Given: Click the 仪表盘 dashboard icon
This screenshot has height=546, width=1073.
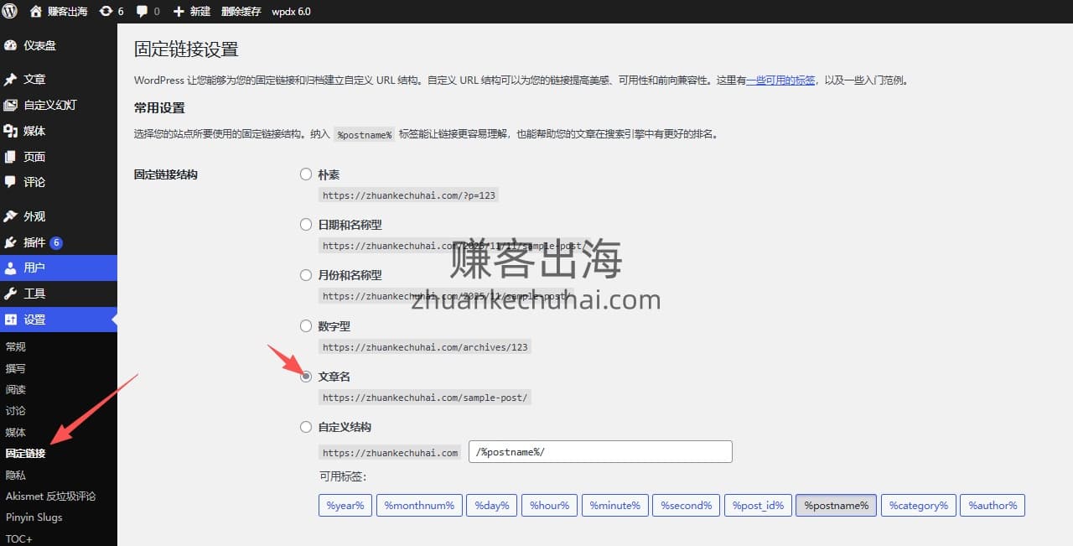Looking at the screenshot, I should pos(10,45).
